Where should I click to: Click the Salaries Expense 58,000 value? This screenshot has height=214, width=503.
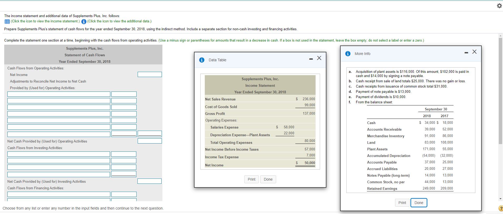[289, 127]
